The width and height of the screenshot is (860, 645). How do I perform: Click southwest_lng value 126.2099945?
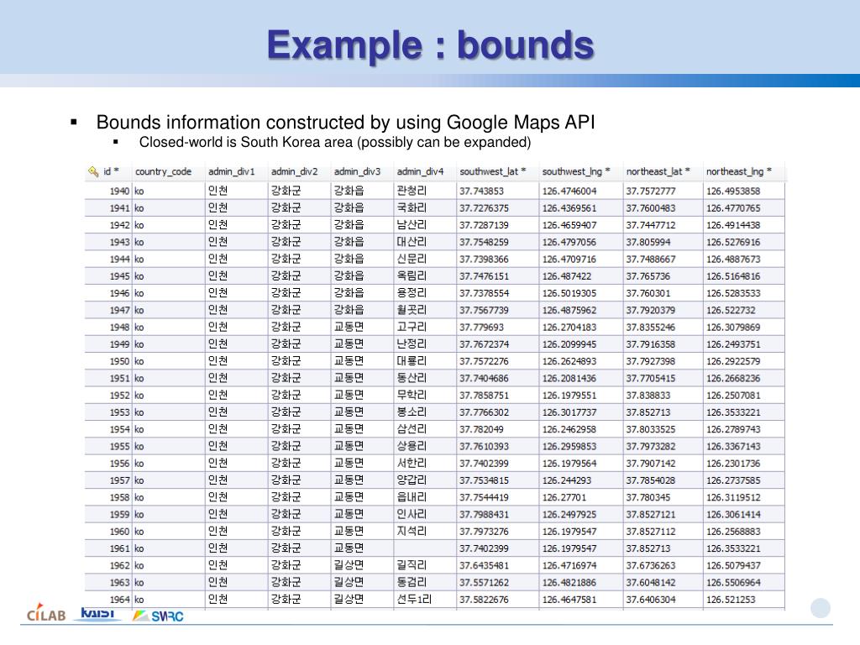coord(569,344)
